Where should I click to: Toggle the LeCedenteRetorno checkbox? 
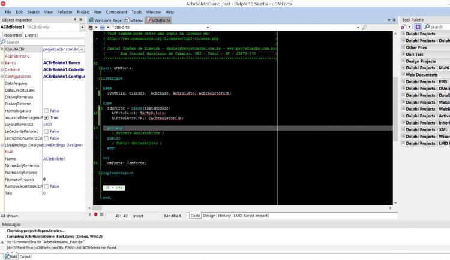pos(46,131)
